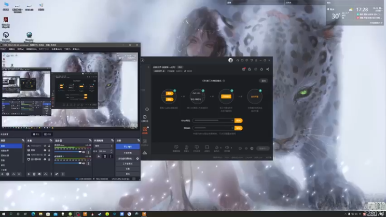
Task: Lock the display capture source
Action: click(x=49, y=159)
